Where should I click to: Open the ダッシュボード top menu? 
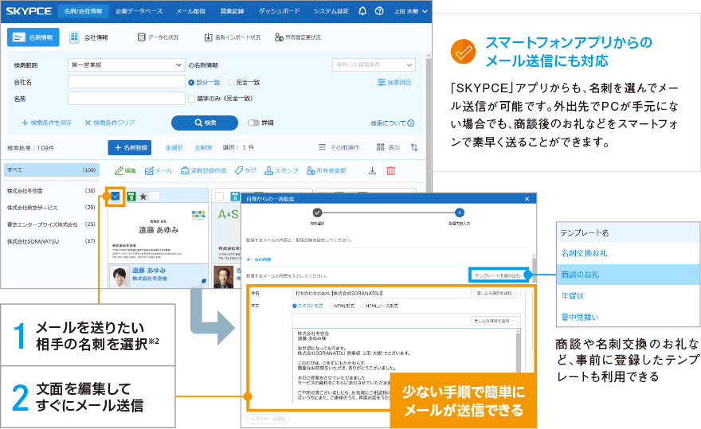click(279, 10)
